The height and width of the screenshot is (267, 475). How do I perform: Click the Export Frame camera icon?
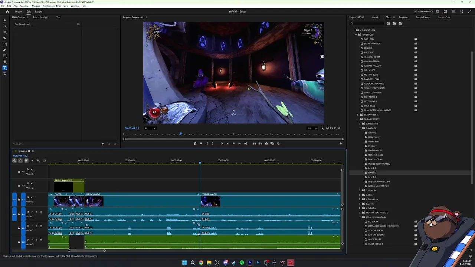click(266, 144)
